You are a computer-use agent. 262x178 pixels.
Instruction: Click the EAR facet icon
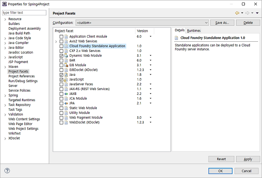[x=66, y=60]
